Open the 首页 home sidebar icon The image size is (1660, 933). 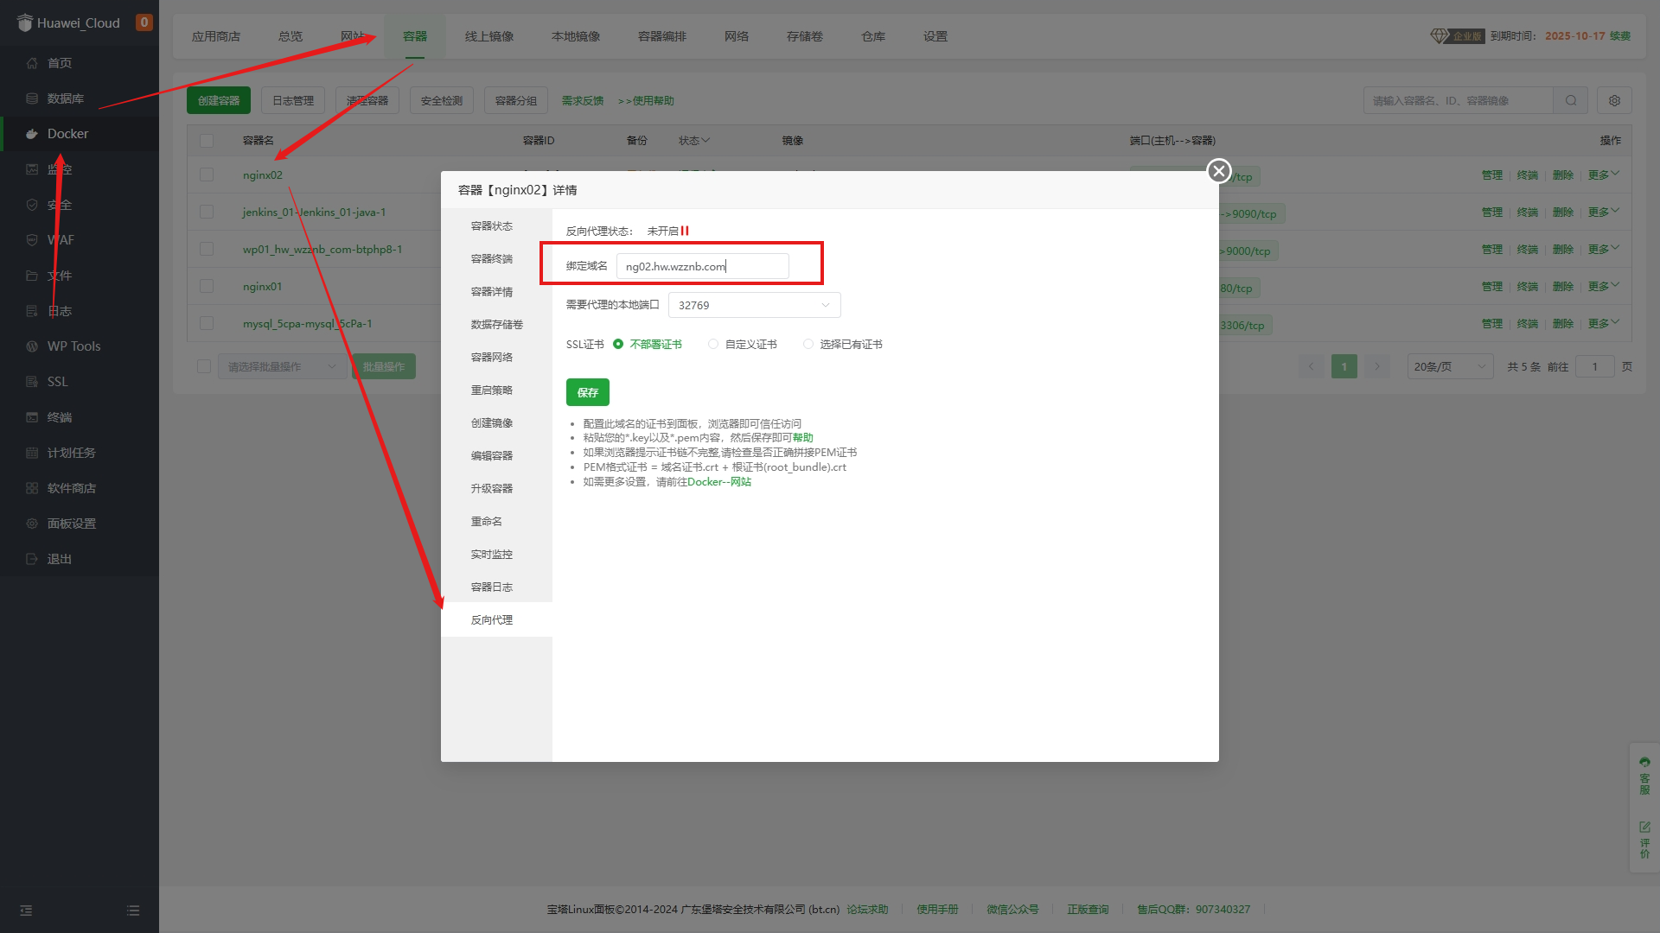point(32,63)
